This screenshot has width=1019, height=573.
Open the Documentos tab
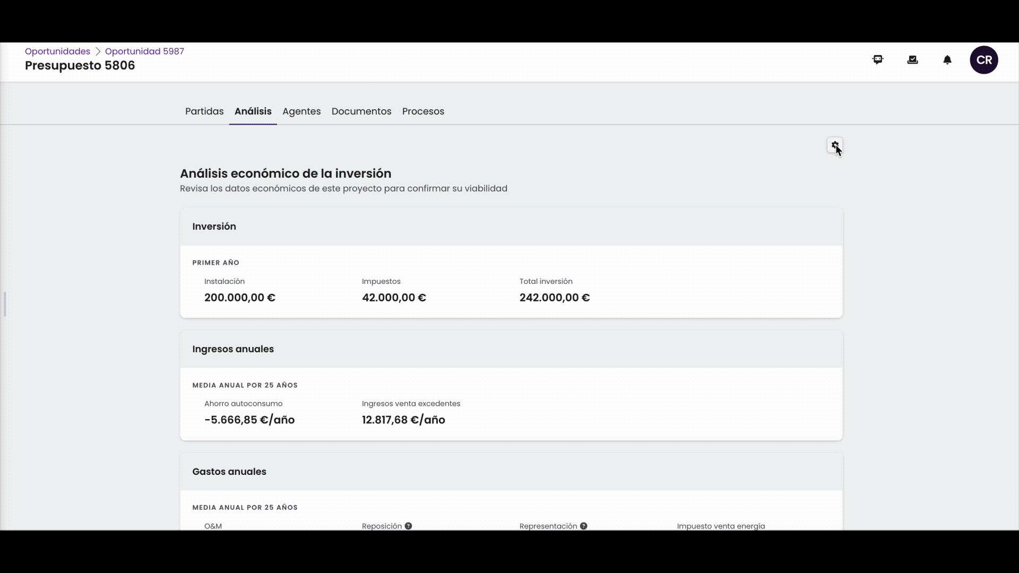point(361,111)
